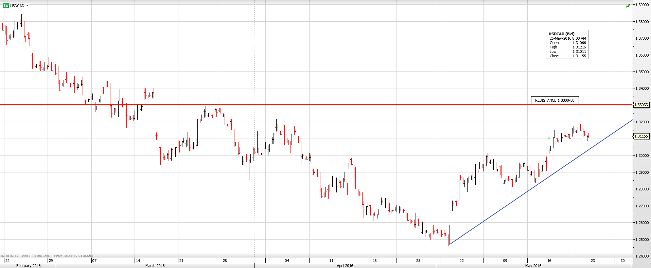Screen dimensions: 651x268
Task: Click the 1.25000 price axis label
Action: (x=642, y=240)
